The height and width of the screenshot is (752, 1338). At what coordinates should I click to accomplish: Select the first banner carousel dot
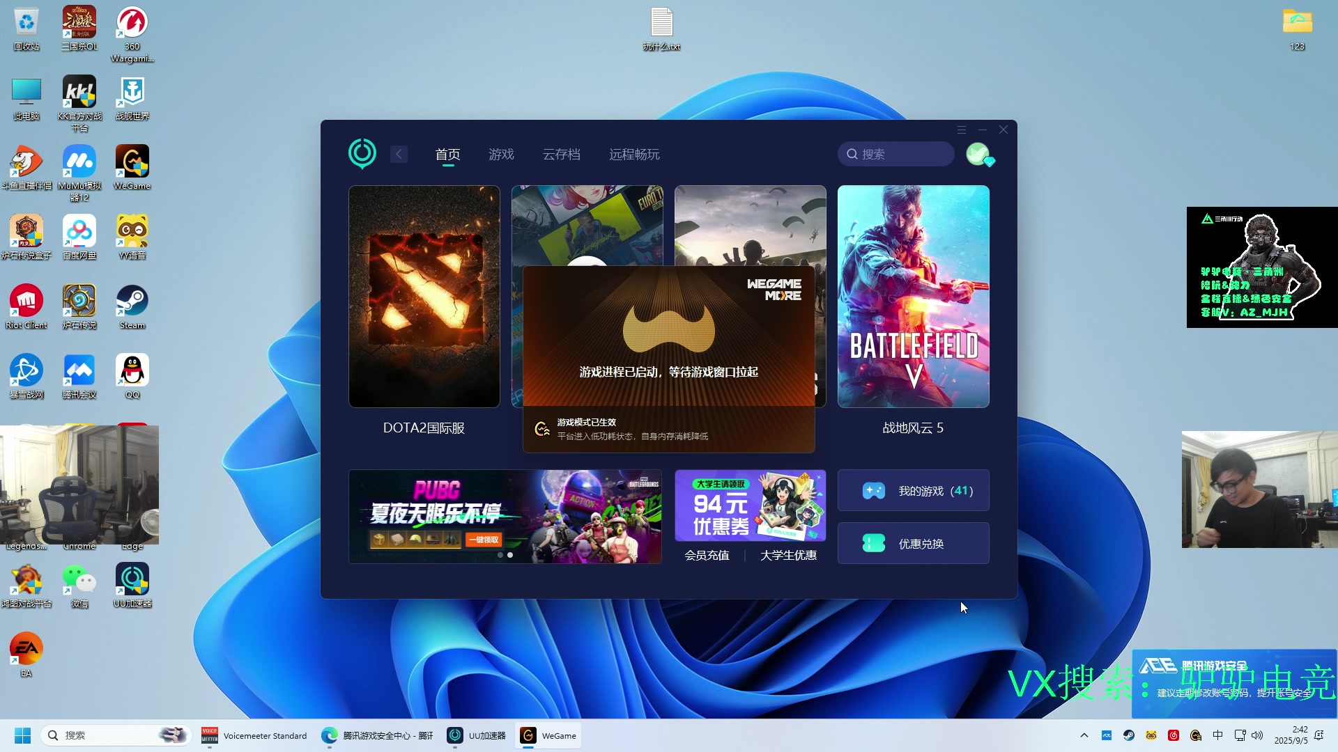coord(500,555)
